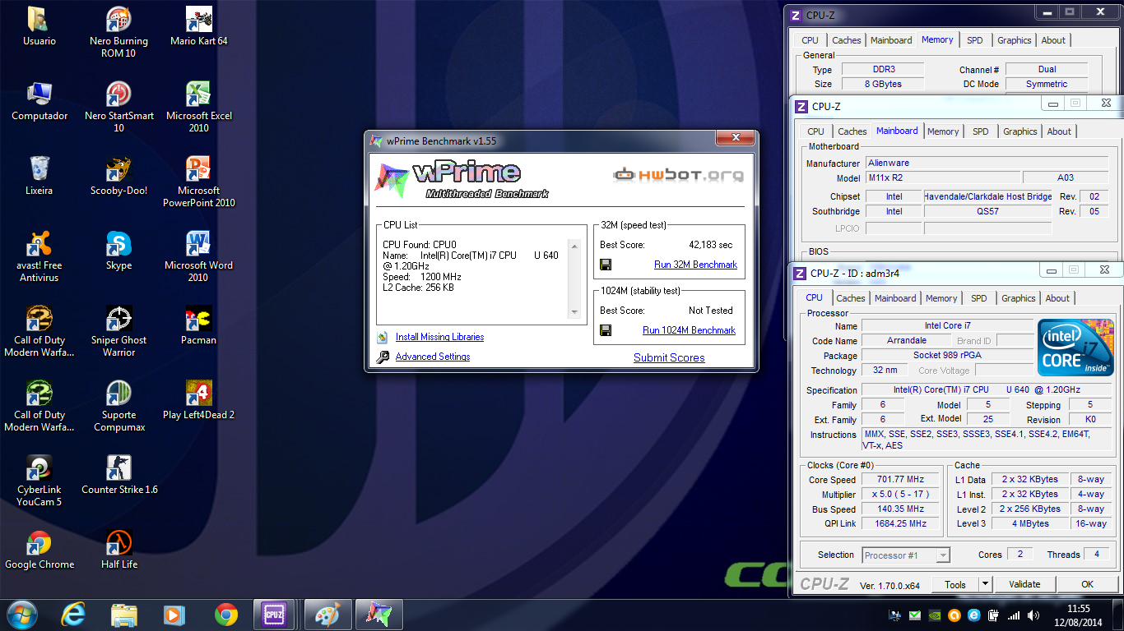1124x631 pixels.
Task: Click the CPU List scrollbar in wPrime
Action: pos(574,278)
